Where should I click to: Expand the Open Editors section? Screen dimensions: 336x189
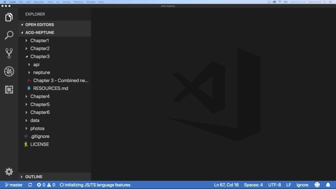point(55,25)
